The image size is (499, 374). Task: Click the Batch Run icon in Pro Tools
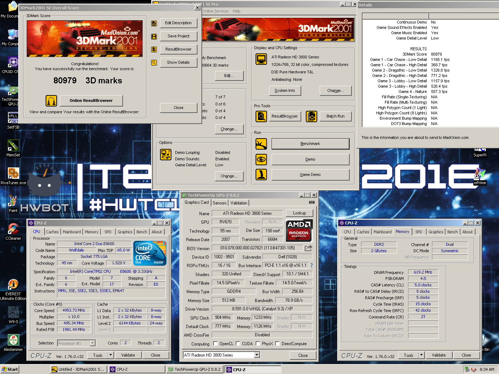click(x=312, y=116)
